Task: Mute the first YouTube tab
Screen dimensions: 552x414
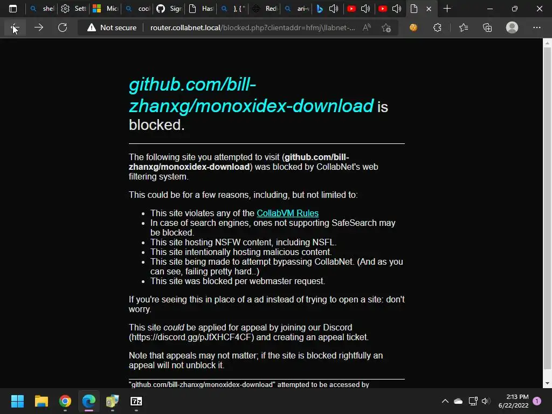Action: coord(365,9)
